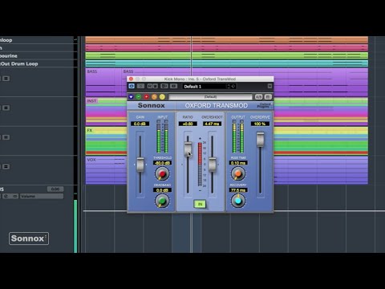Viewport: 385px width, 289px height.
Task: Click the orange Rise Time knob
Action: [x=238, y=173]
